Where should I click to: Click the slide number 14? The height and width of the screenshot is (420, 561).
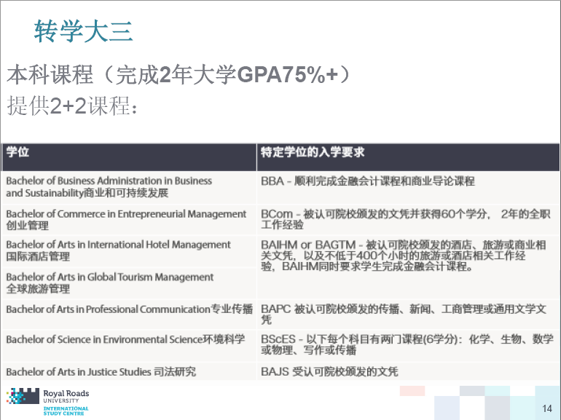[x=547, y=408]
